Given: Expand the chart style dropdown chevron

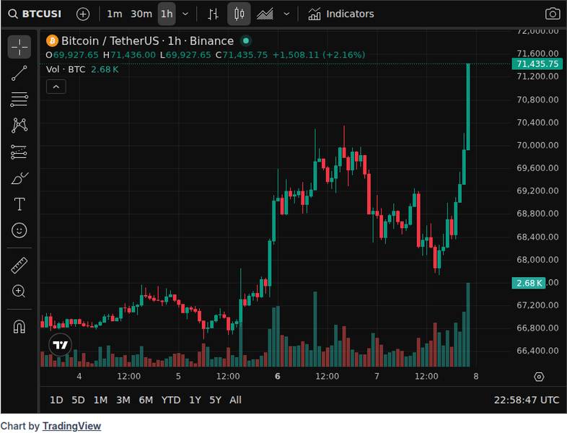Looking at the screenshot, I should click(x=286, y=14).
